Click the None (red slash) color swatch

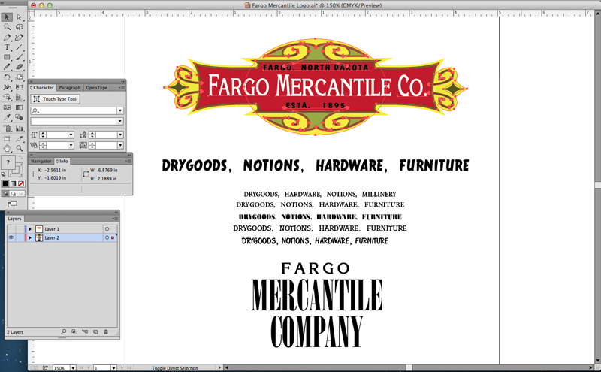(x=21, y=183)
